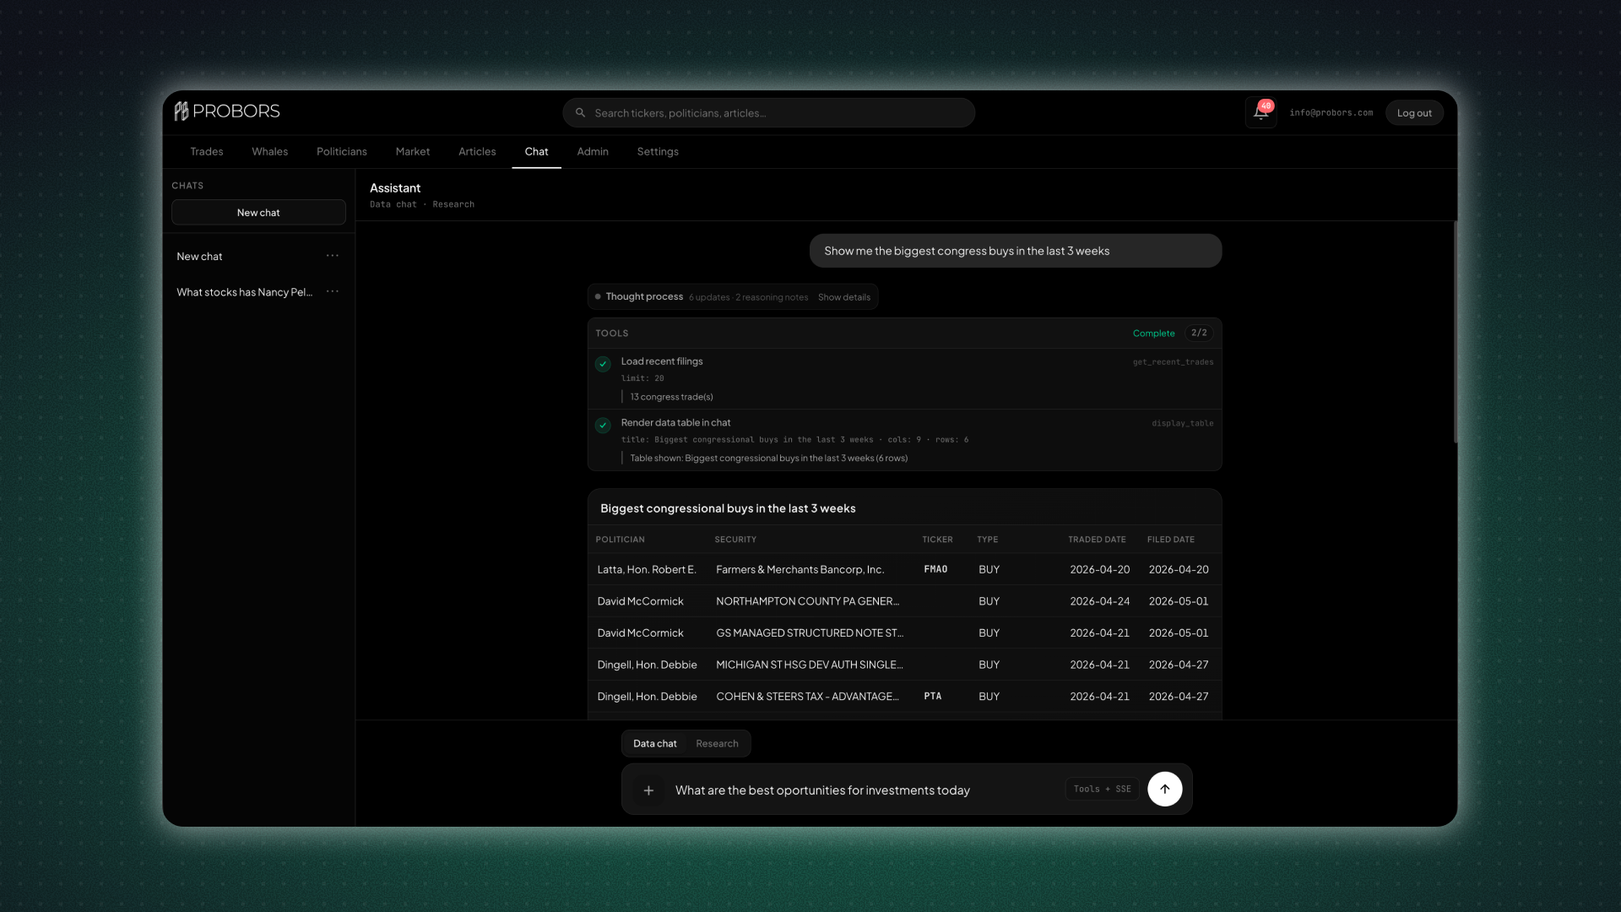This screenshot has height=912, width=1621.
Task: Click the TYPE column header
Action: pyautogui.click(x=988, y=540)
